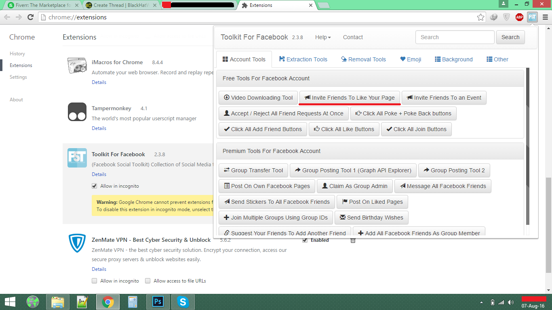The width and height of the screenshot is (552, 310).
Task: Click the ZenMate shield icon in the toolbar
Action: point(506,17)
